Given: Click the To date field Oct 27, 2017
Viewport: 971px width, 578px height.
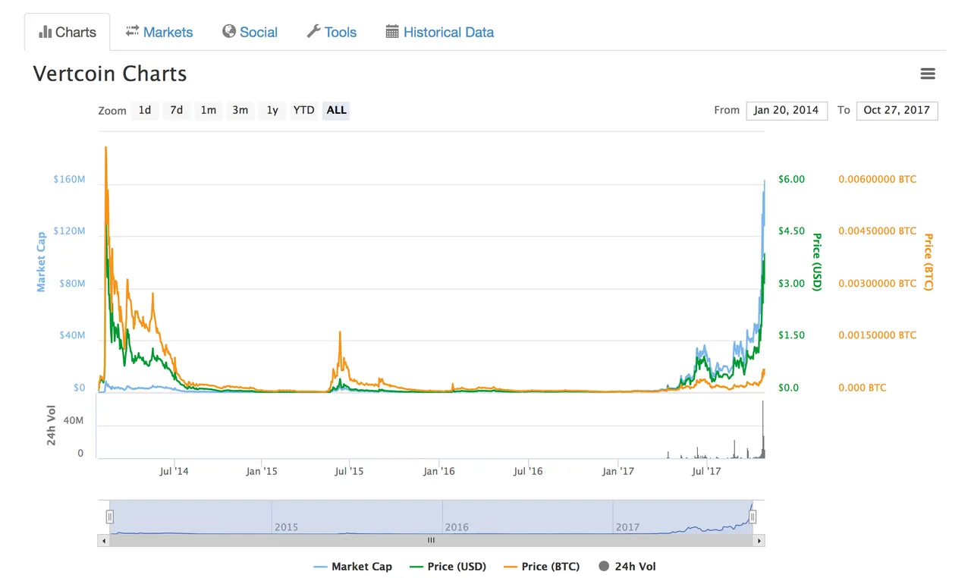Looking at the screenshot, I should 897,110.
